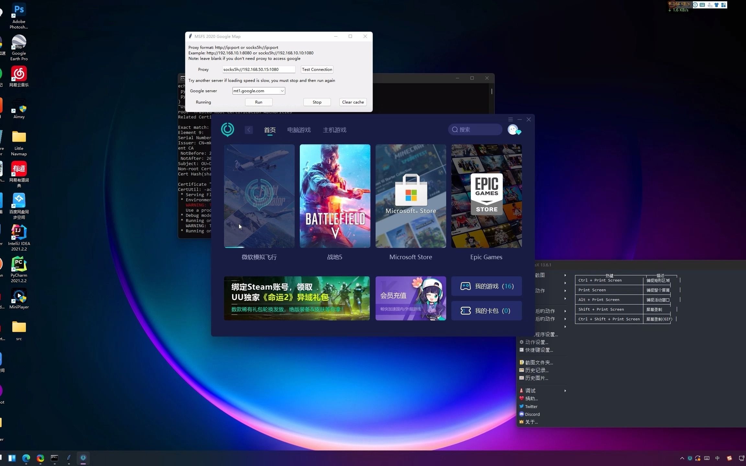Click the Proxy address input field
Image resolution: width=746 pixels, height=466 pixels.
pos(258,69)
